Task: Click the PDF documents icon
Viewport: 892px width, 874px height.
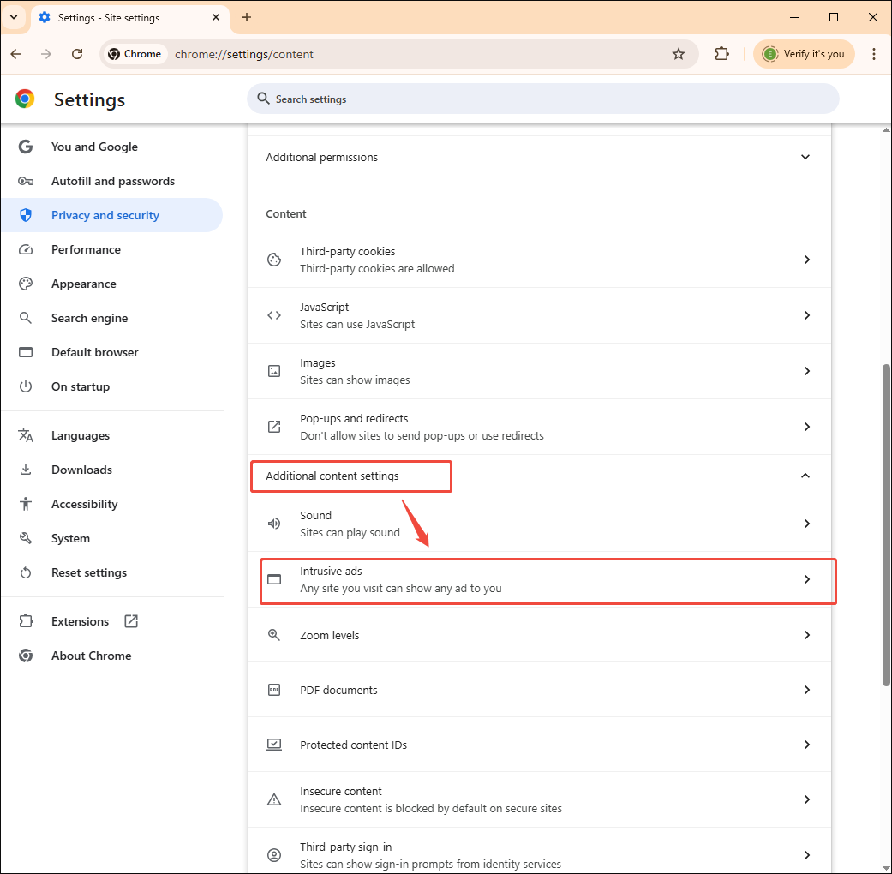Action: tap(274, 689)
